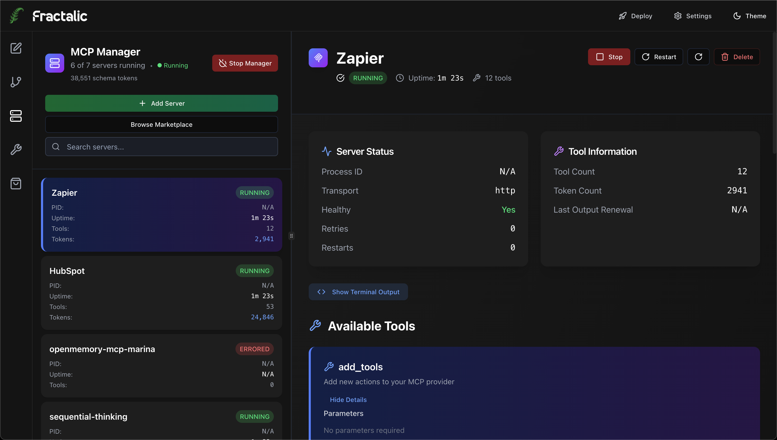Click the add_tools tool title
The image size is (777, 440).
tap(360, 367)
